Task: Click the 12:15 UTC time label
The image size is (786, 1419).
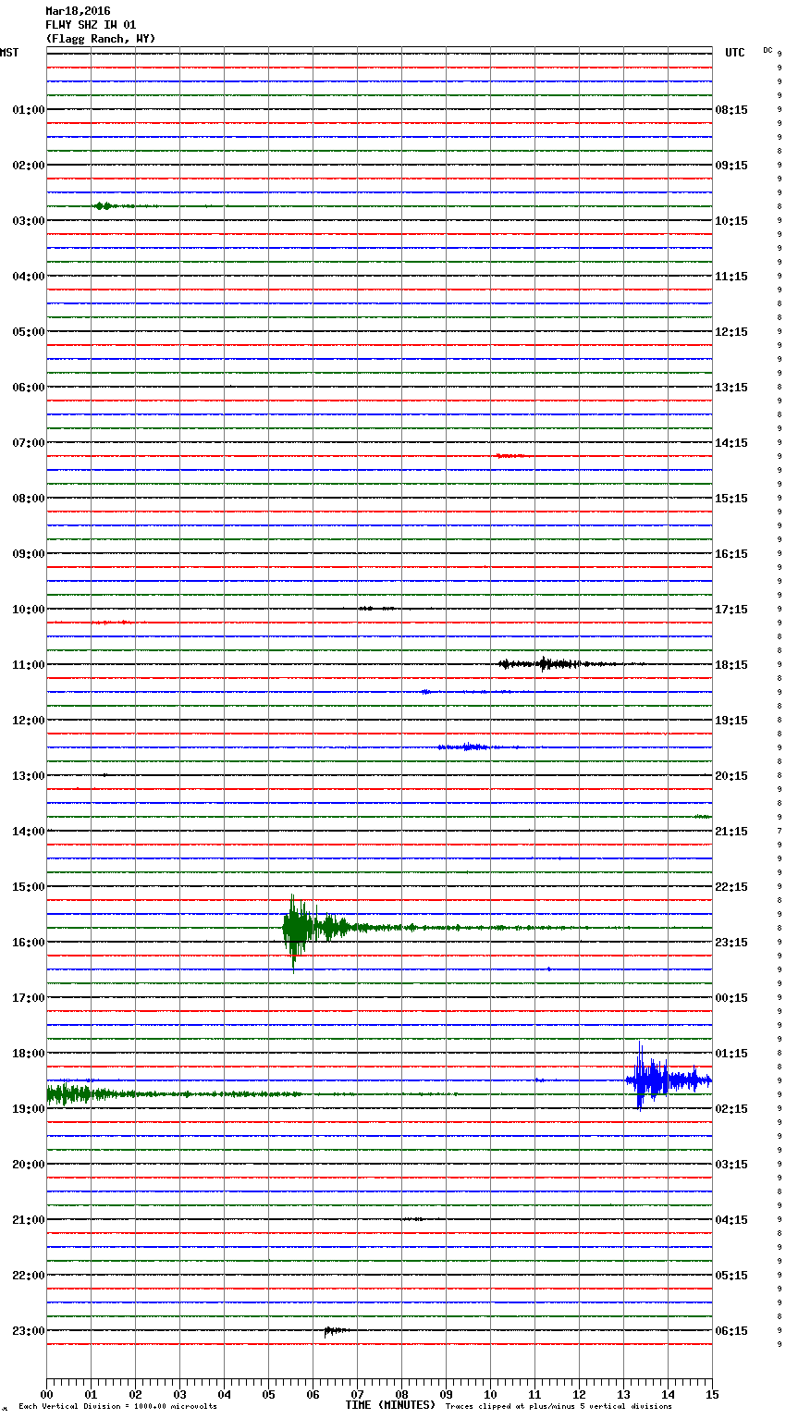Action: click(x=731, y=331)
